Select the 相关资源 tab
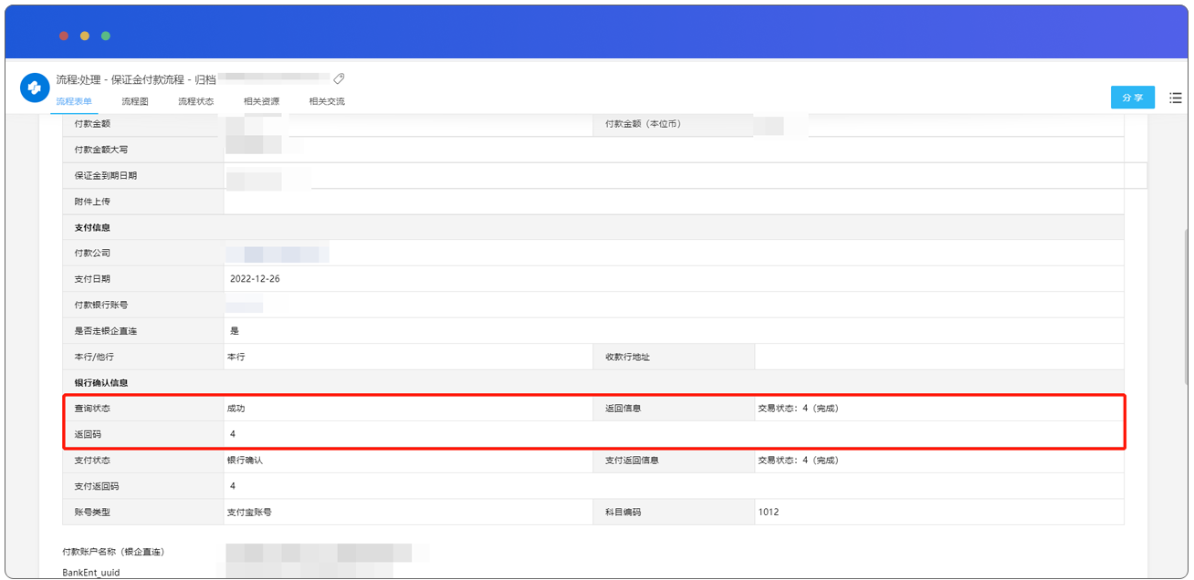 point(261,101)
